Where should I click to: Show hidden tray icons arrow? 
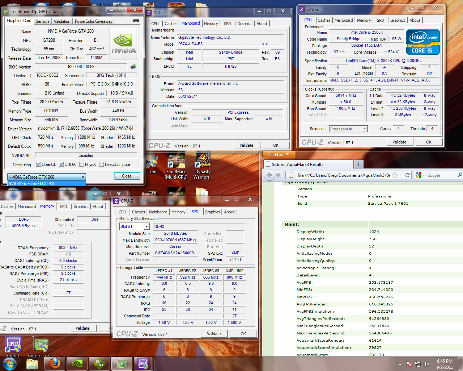[x=400, y=364]
